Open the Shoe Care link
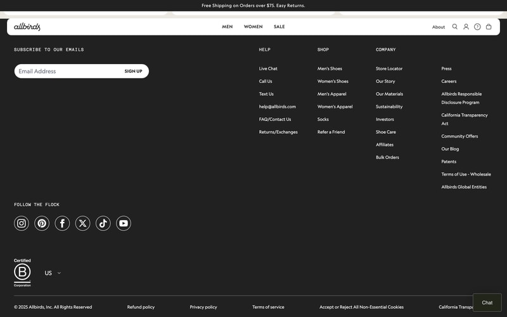The width and height of the screenshot is (507, 317). (x=386, y=132)
